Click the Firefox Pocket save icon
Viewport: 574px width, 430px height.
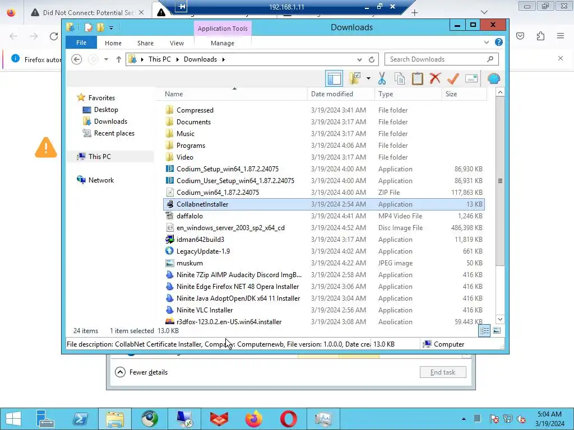tap(520, 36)
